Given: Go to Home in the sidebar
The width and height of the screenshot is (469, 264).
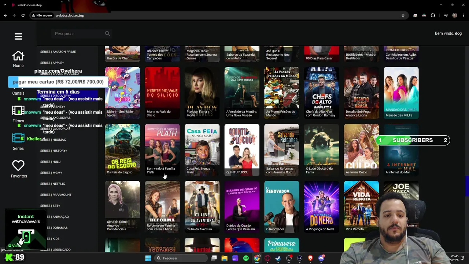Looking at the screenshot, I should [x=18, y=59].
